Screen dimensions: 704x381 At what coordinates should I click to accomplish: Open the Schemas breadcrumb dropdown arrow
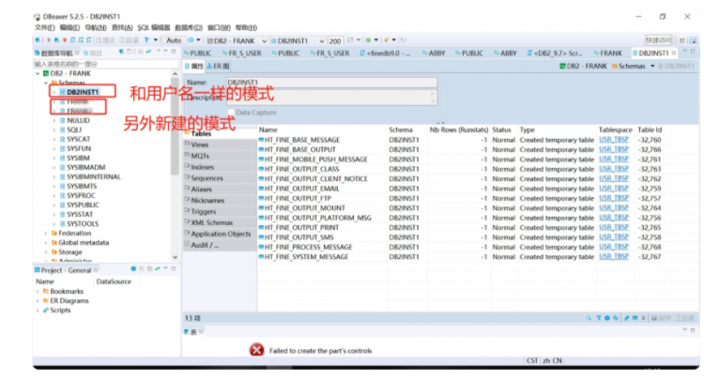pos(652,67)
